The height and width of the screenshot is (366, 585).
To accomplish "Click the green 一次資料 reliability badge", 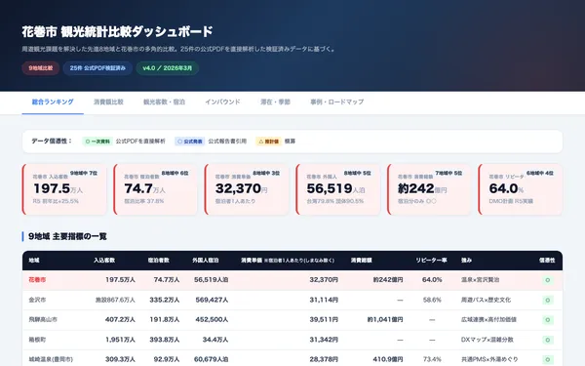I will tap(97, 142).
